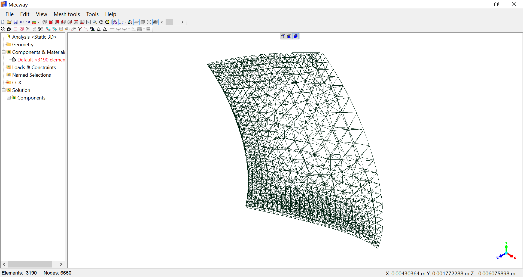Click the black X delete icon

tap(28, 29)
